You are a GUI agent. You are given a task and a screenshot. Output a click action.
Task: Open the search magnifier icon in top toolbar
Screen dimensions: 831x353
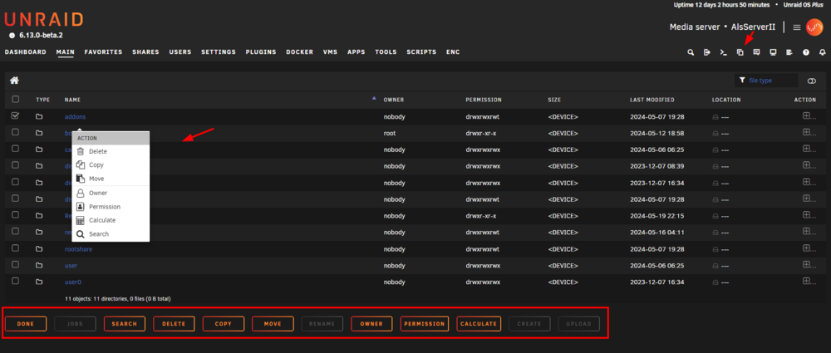pyautogui.click(x=691, y=52)
